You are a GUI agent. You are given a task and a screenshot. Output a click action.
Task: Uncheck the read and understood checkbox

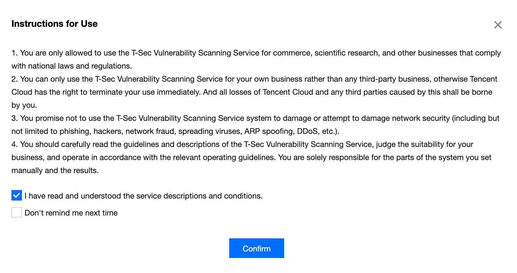click(x=17, y=196)
